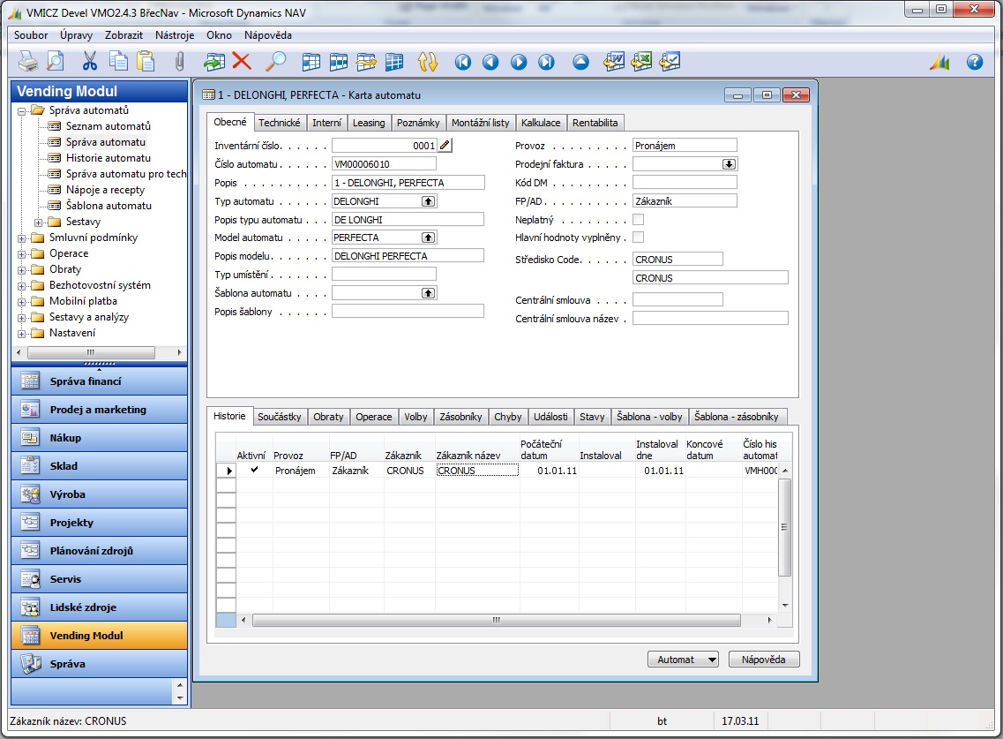Open Lidské zdroje module button
Viewport: 1003px width, 739px height.
point(99,607)
